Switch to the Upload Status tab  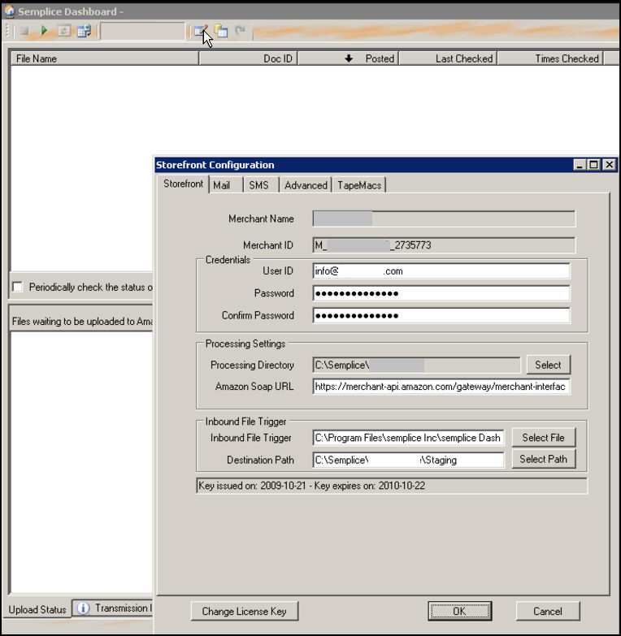coord(37,610)
